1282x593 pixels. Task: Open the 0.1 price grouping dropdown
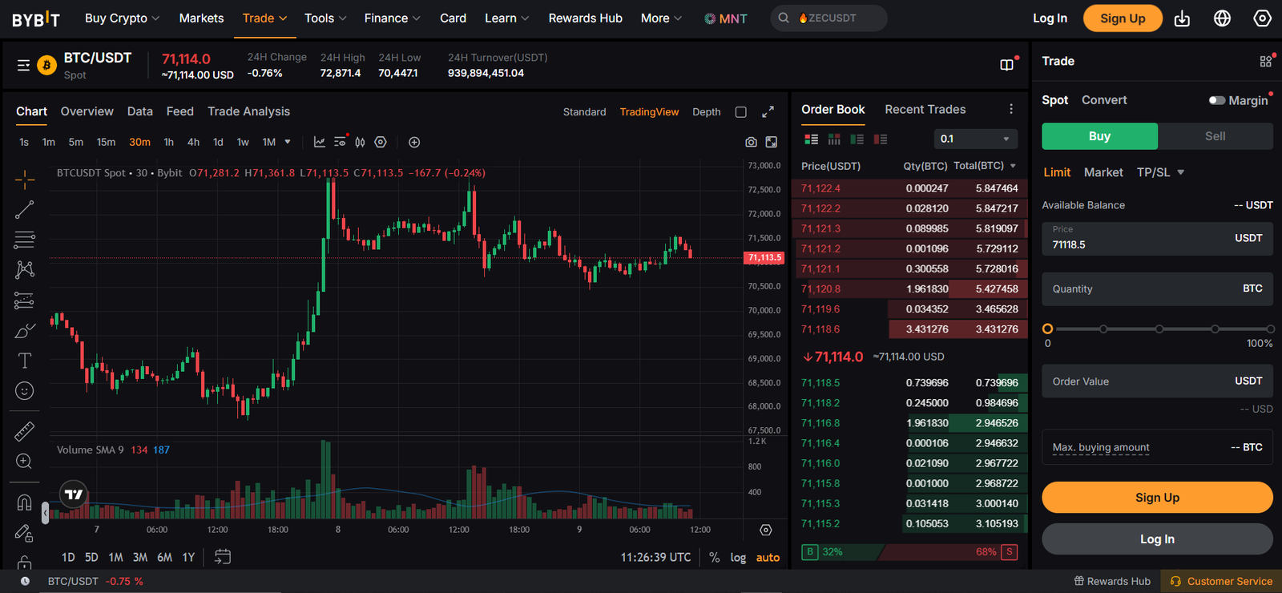point(976,139)
